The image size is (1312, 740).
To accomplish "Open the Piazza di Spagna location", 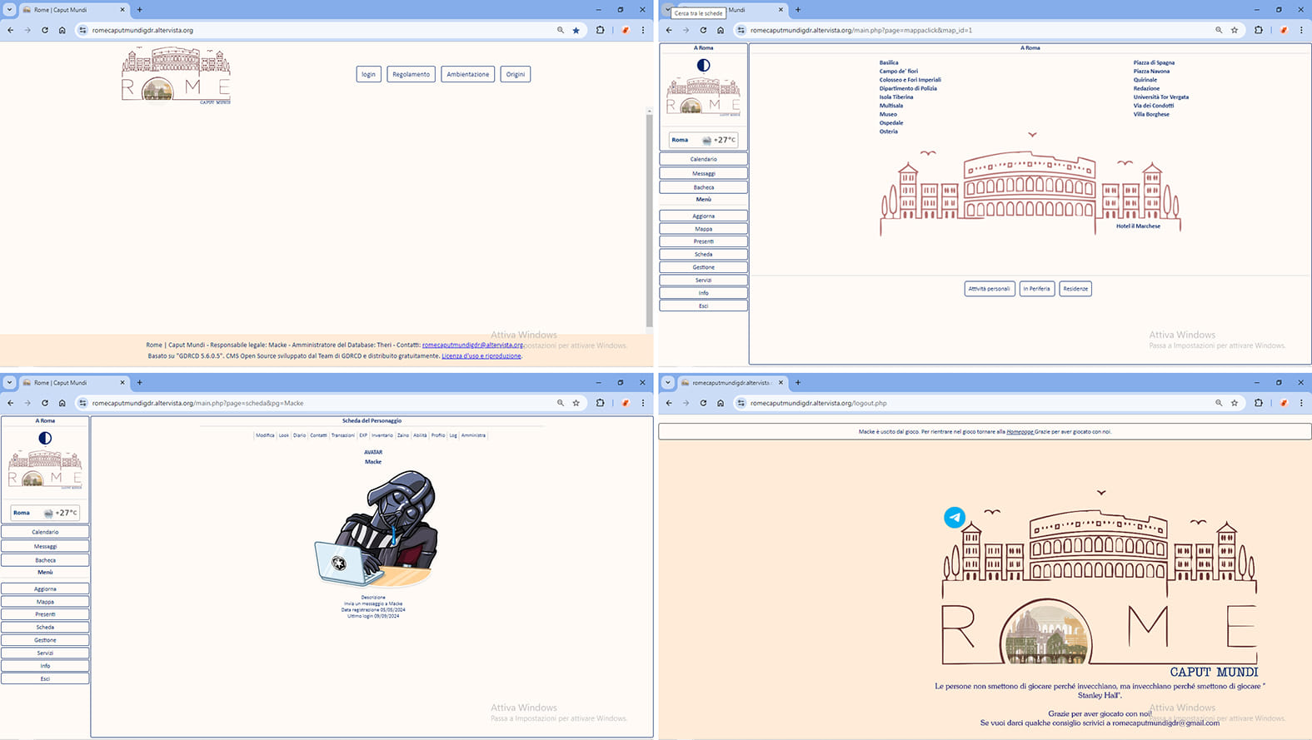I will 1154,62.
